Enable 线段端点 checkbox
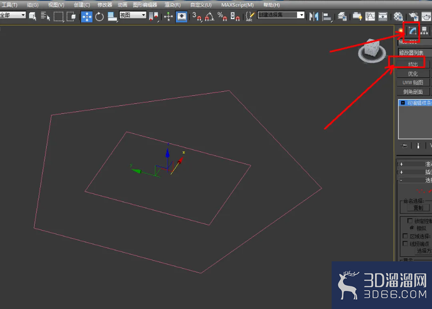432x309 pixels. (x=405, y=243)
